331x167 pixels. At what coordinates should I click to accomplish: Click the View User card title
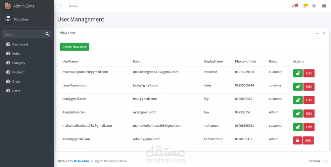pyautogui.click(x=68, y=33)
